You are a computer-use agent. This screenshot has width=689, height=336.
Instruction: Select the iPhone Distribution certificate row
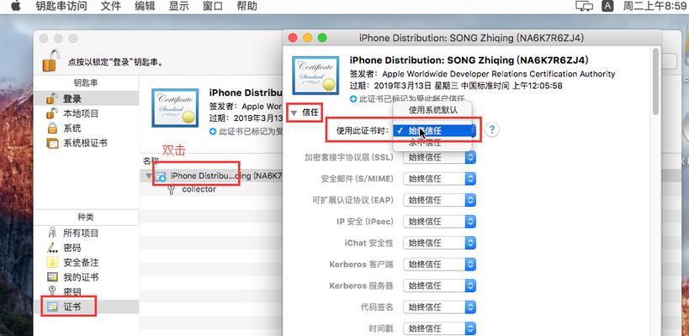tap(212, 176)
